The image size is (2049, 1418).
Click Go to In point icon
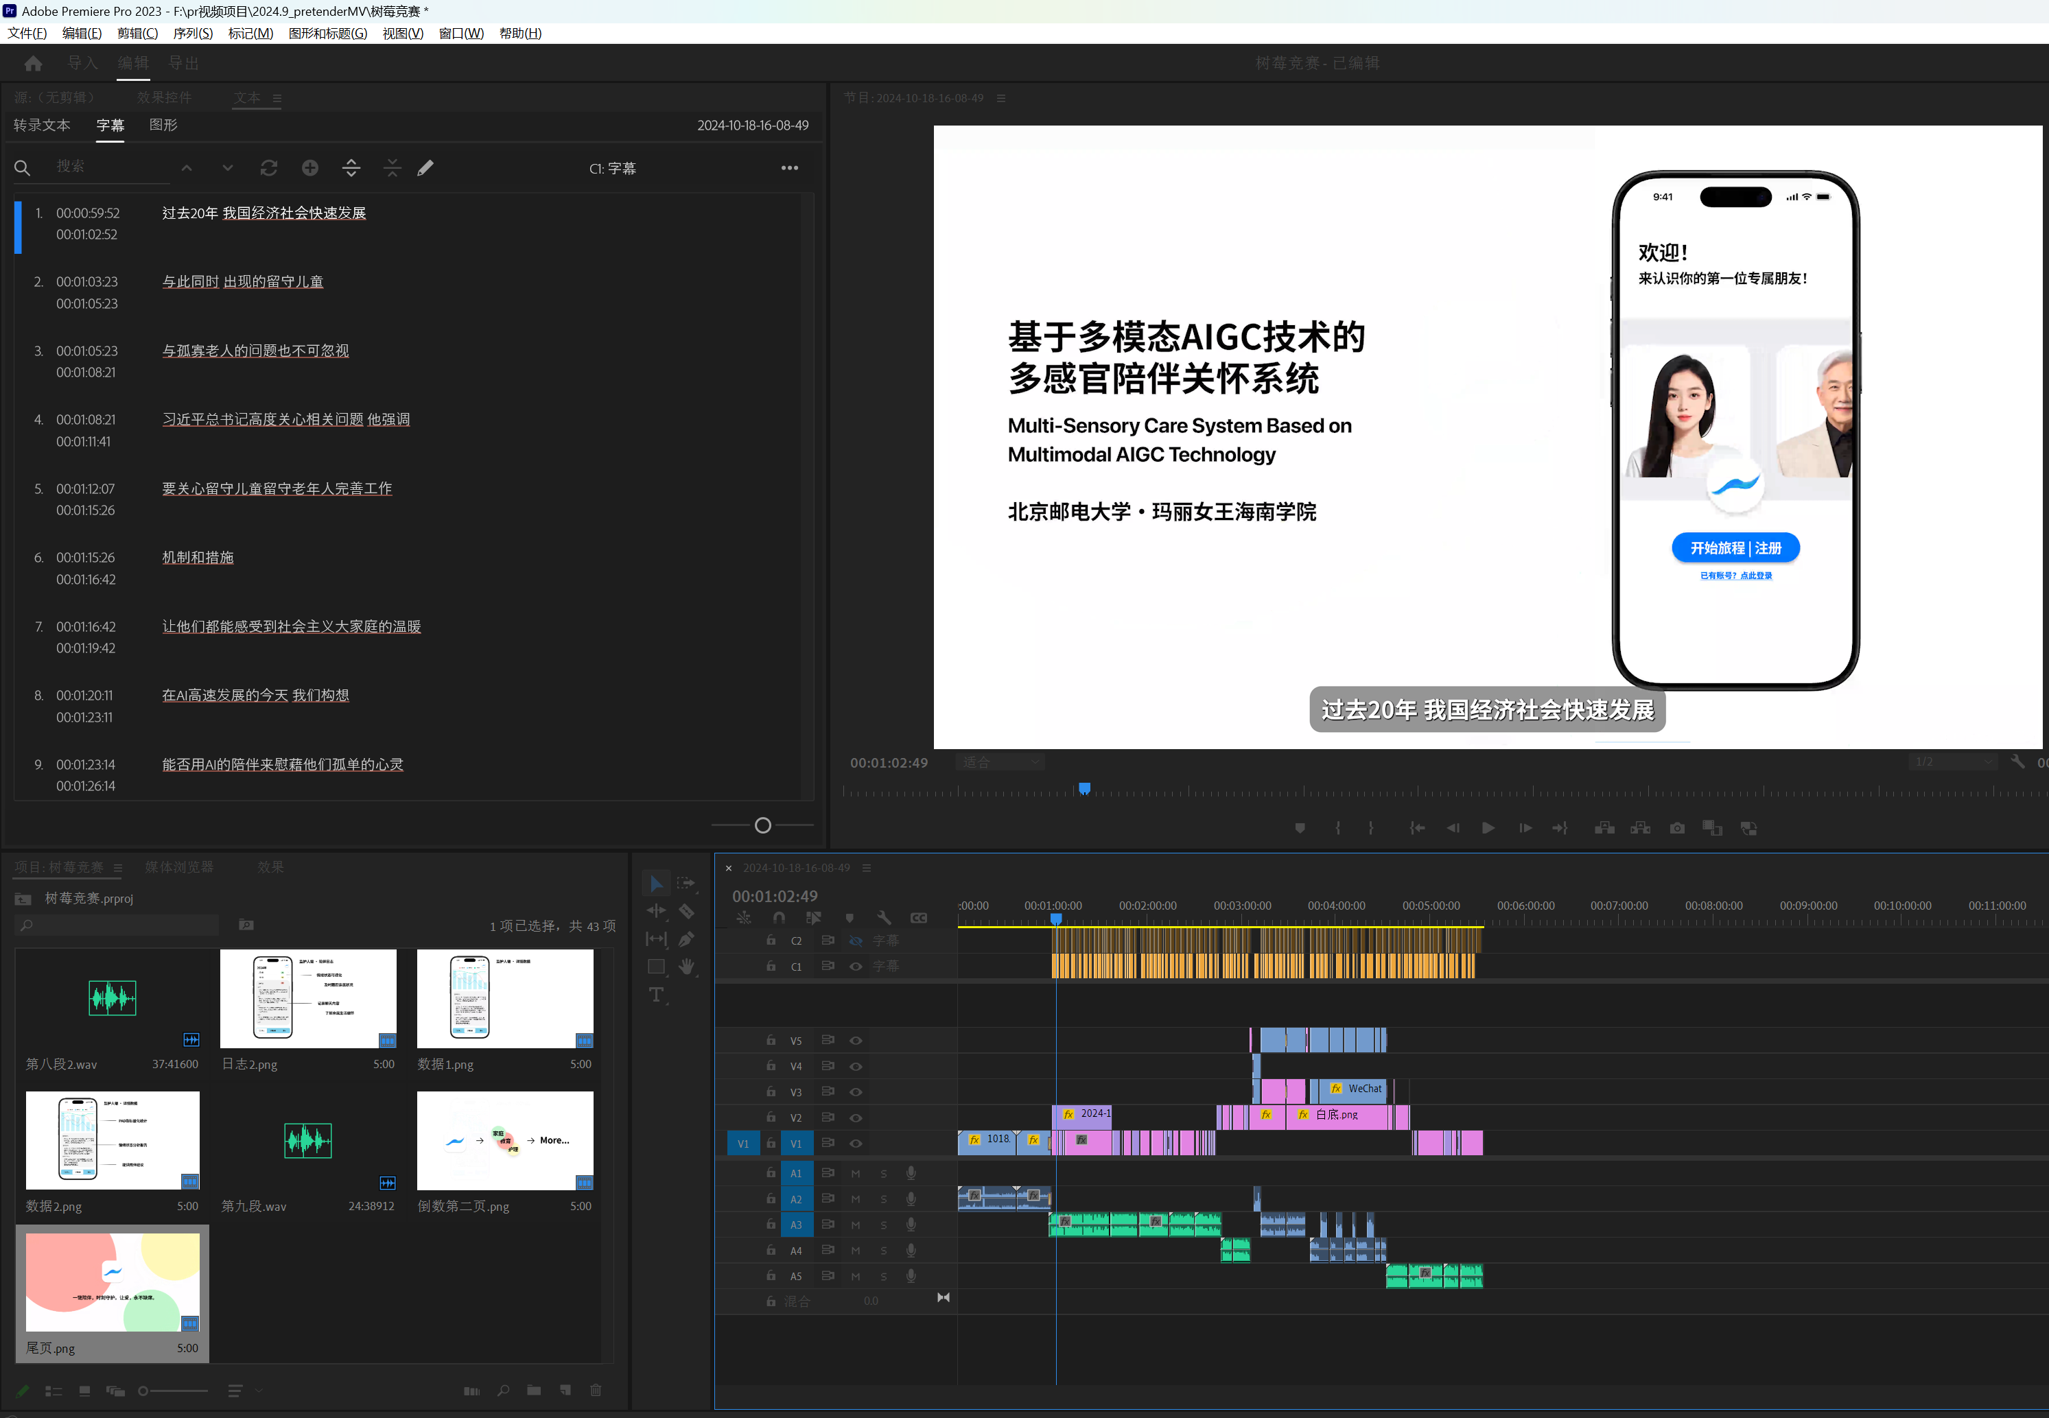[x=1417, y=828]
